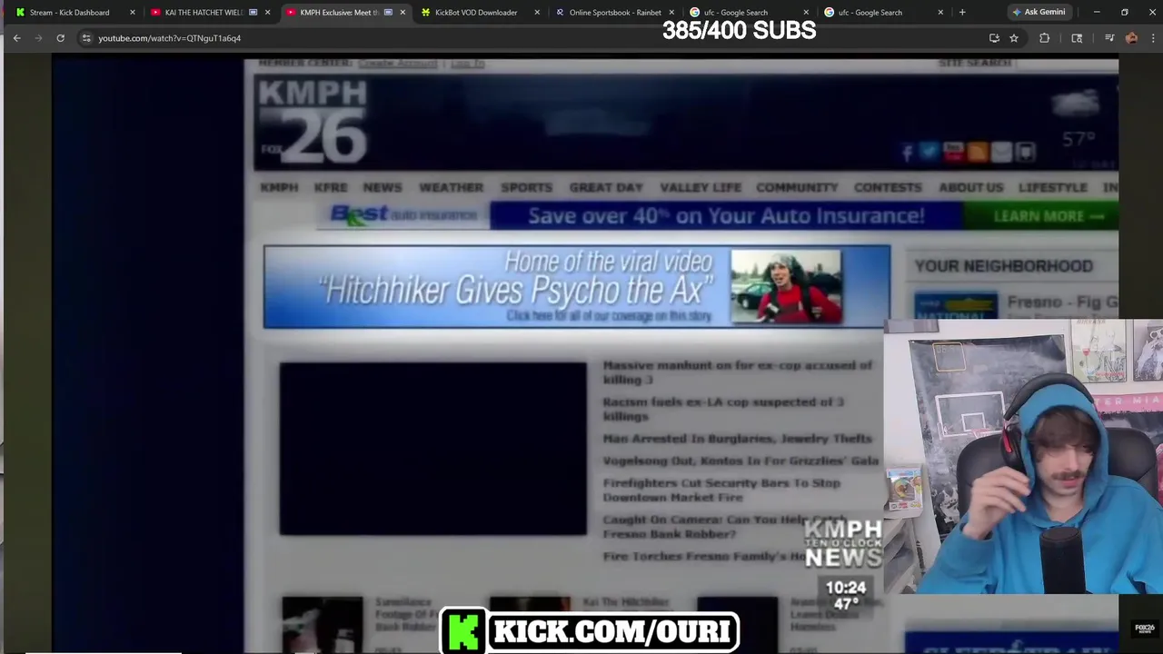Click media indicator on KAI THE HATCHET tab

(253, 12)
